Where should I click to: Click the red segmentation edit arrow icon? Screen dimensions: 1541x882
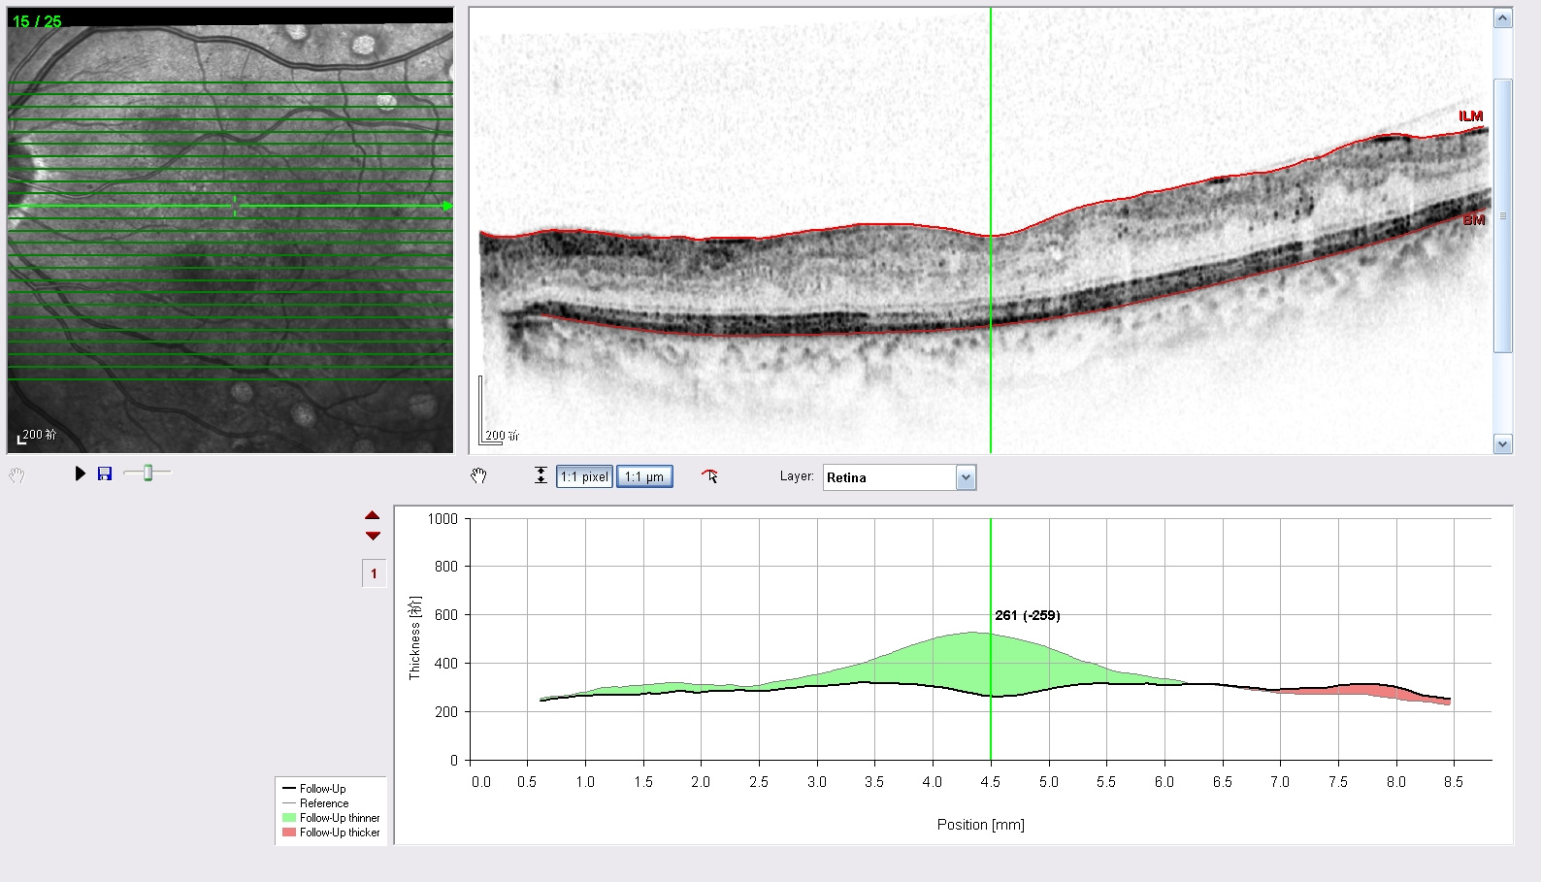710,475
